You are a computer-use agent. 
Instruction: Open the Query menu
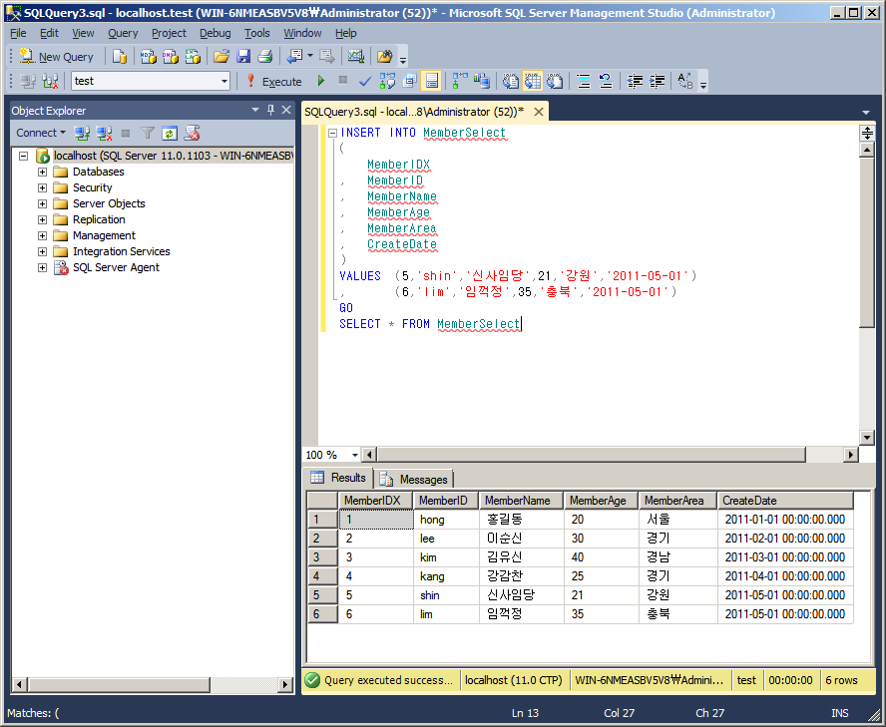pyautogui.click(x=123, y=33)
